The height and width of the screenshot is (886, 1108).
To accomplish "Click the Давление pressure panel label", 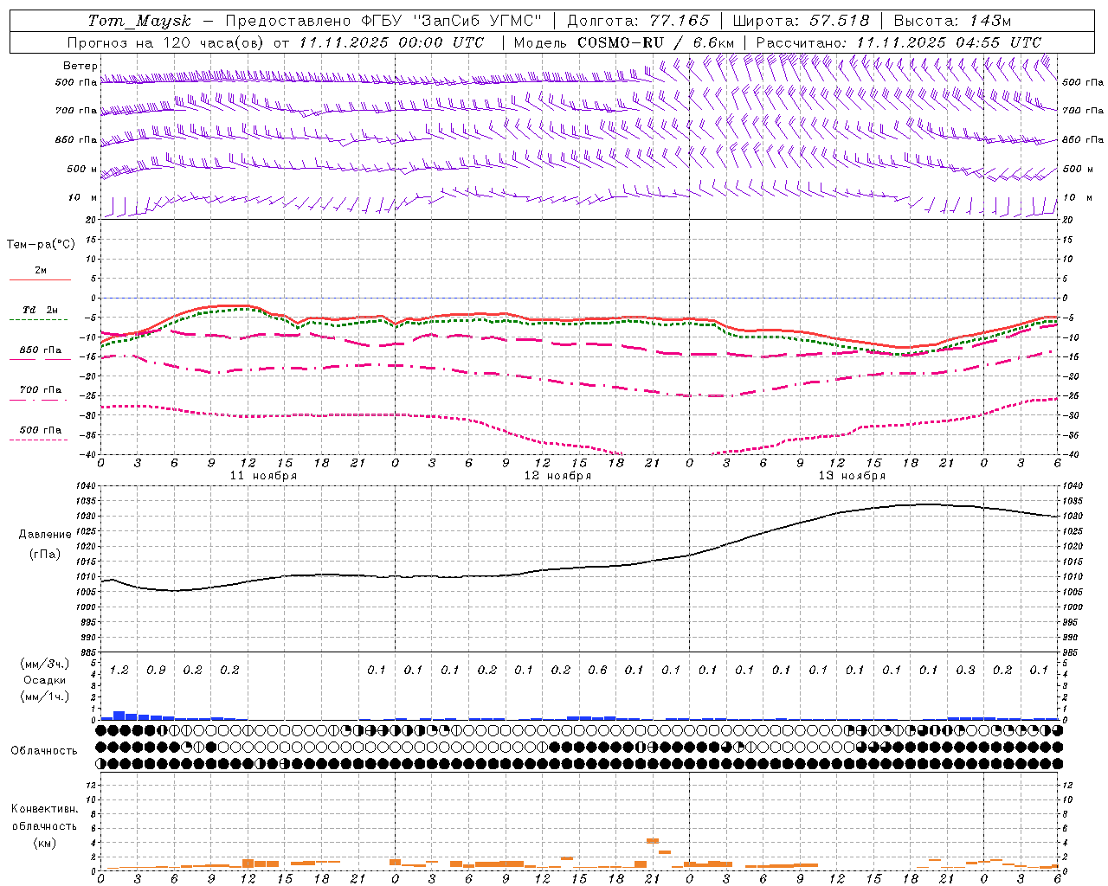I will click(x=45, y=535).
